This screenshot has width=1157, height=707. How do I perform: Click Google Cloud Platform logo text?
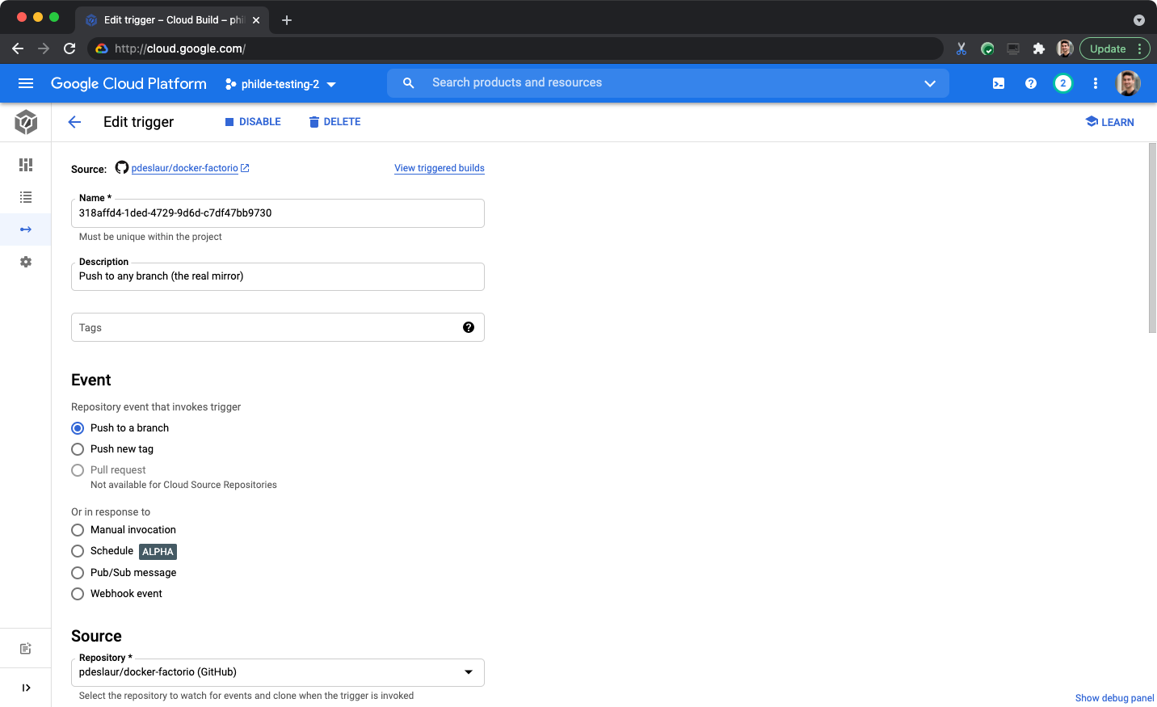tap(128, 83)
